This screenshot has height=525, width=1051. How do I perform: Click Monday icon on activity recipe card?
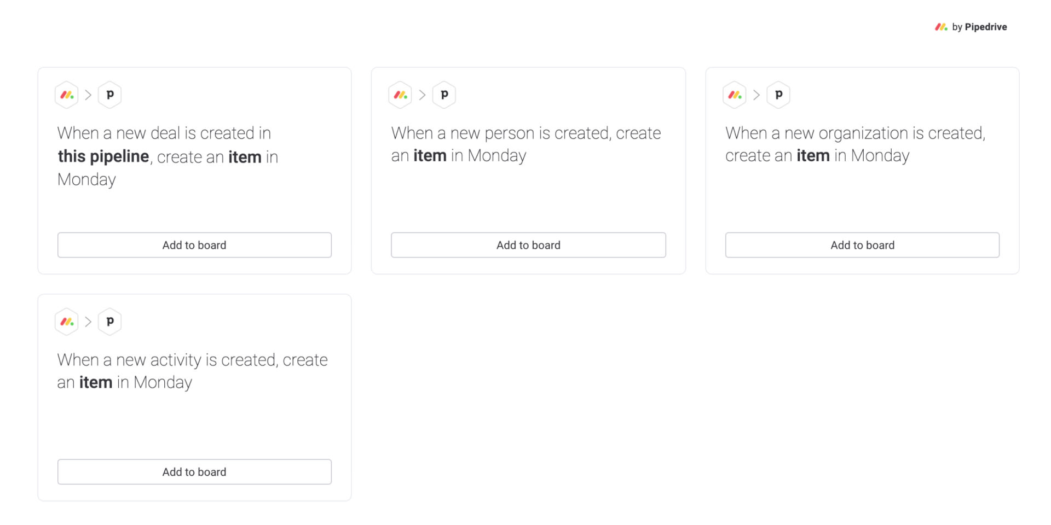(x=67, y=322)
